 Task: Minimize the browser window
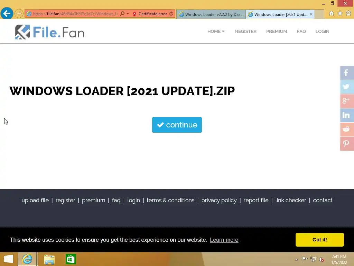click(x=324, y=3)
